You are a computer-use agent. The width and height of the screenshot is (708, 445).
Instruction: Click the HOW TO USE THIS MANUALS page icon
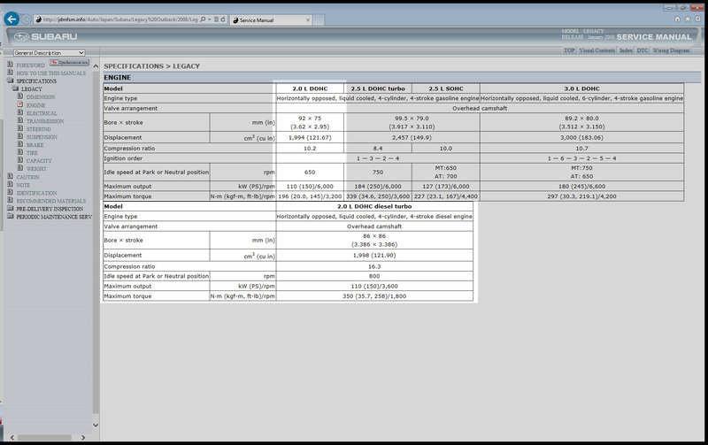coord(11,73)
